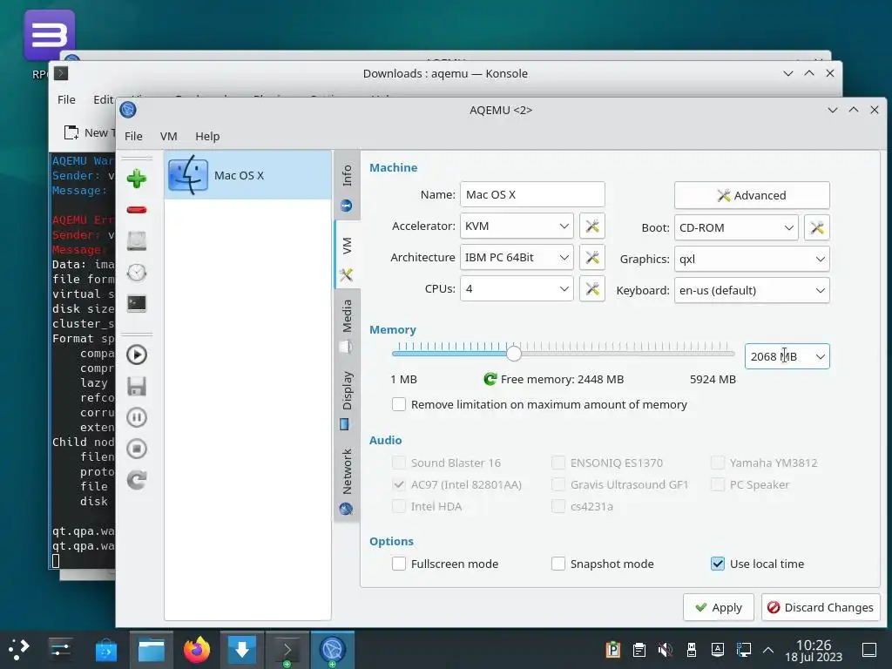892x669 pixels.
Task: Apply the VM changes
Action: [719, 607]
